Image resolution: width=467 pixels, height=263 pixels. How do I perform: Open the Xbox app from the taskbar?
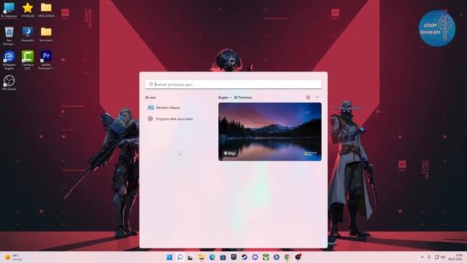pyautogui.click(x=266, y=257)
